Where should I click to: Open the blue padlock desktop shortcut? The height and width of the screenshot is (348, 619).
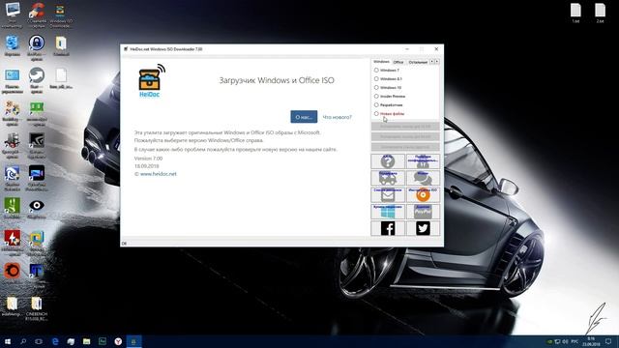point(37,46)
